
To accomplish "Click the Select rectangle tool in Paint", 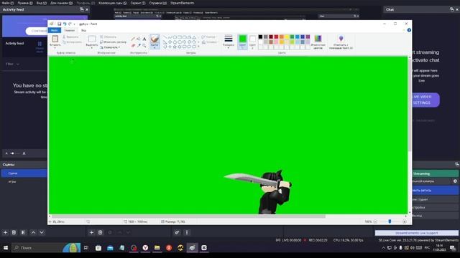I will coord(92,39).
